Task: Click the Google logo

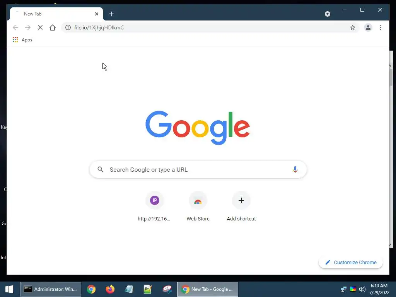Action: [x=198, y=128]
